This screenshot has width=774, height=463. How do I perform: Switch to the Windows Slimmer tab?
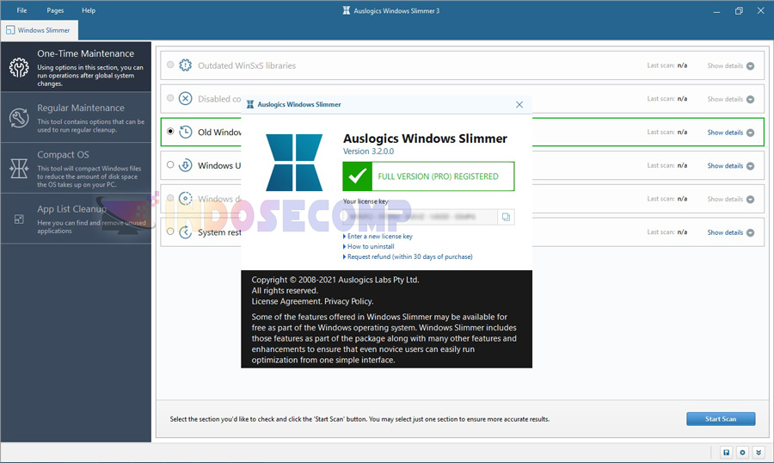pos(39,30)
